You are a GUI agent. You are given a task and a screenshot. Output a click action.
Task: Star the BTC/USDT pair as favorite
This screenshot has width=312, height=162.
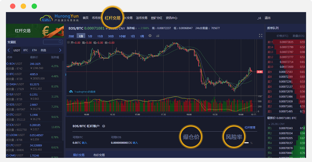(x=8, y=74)
